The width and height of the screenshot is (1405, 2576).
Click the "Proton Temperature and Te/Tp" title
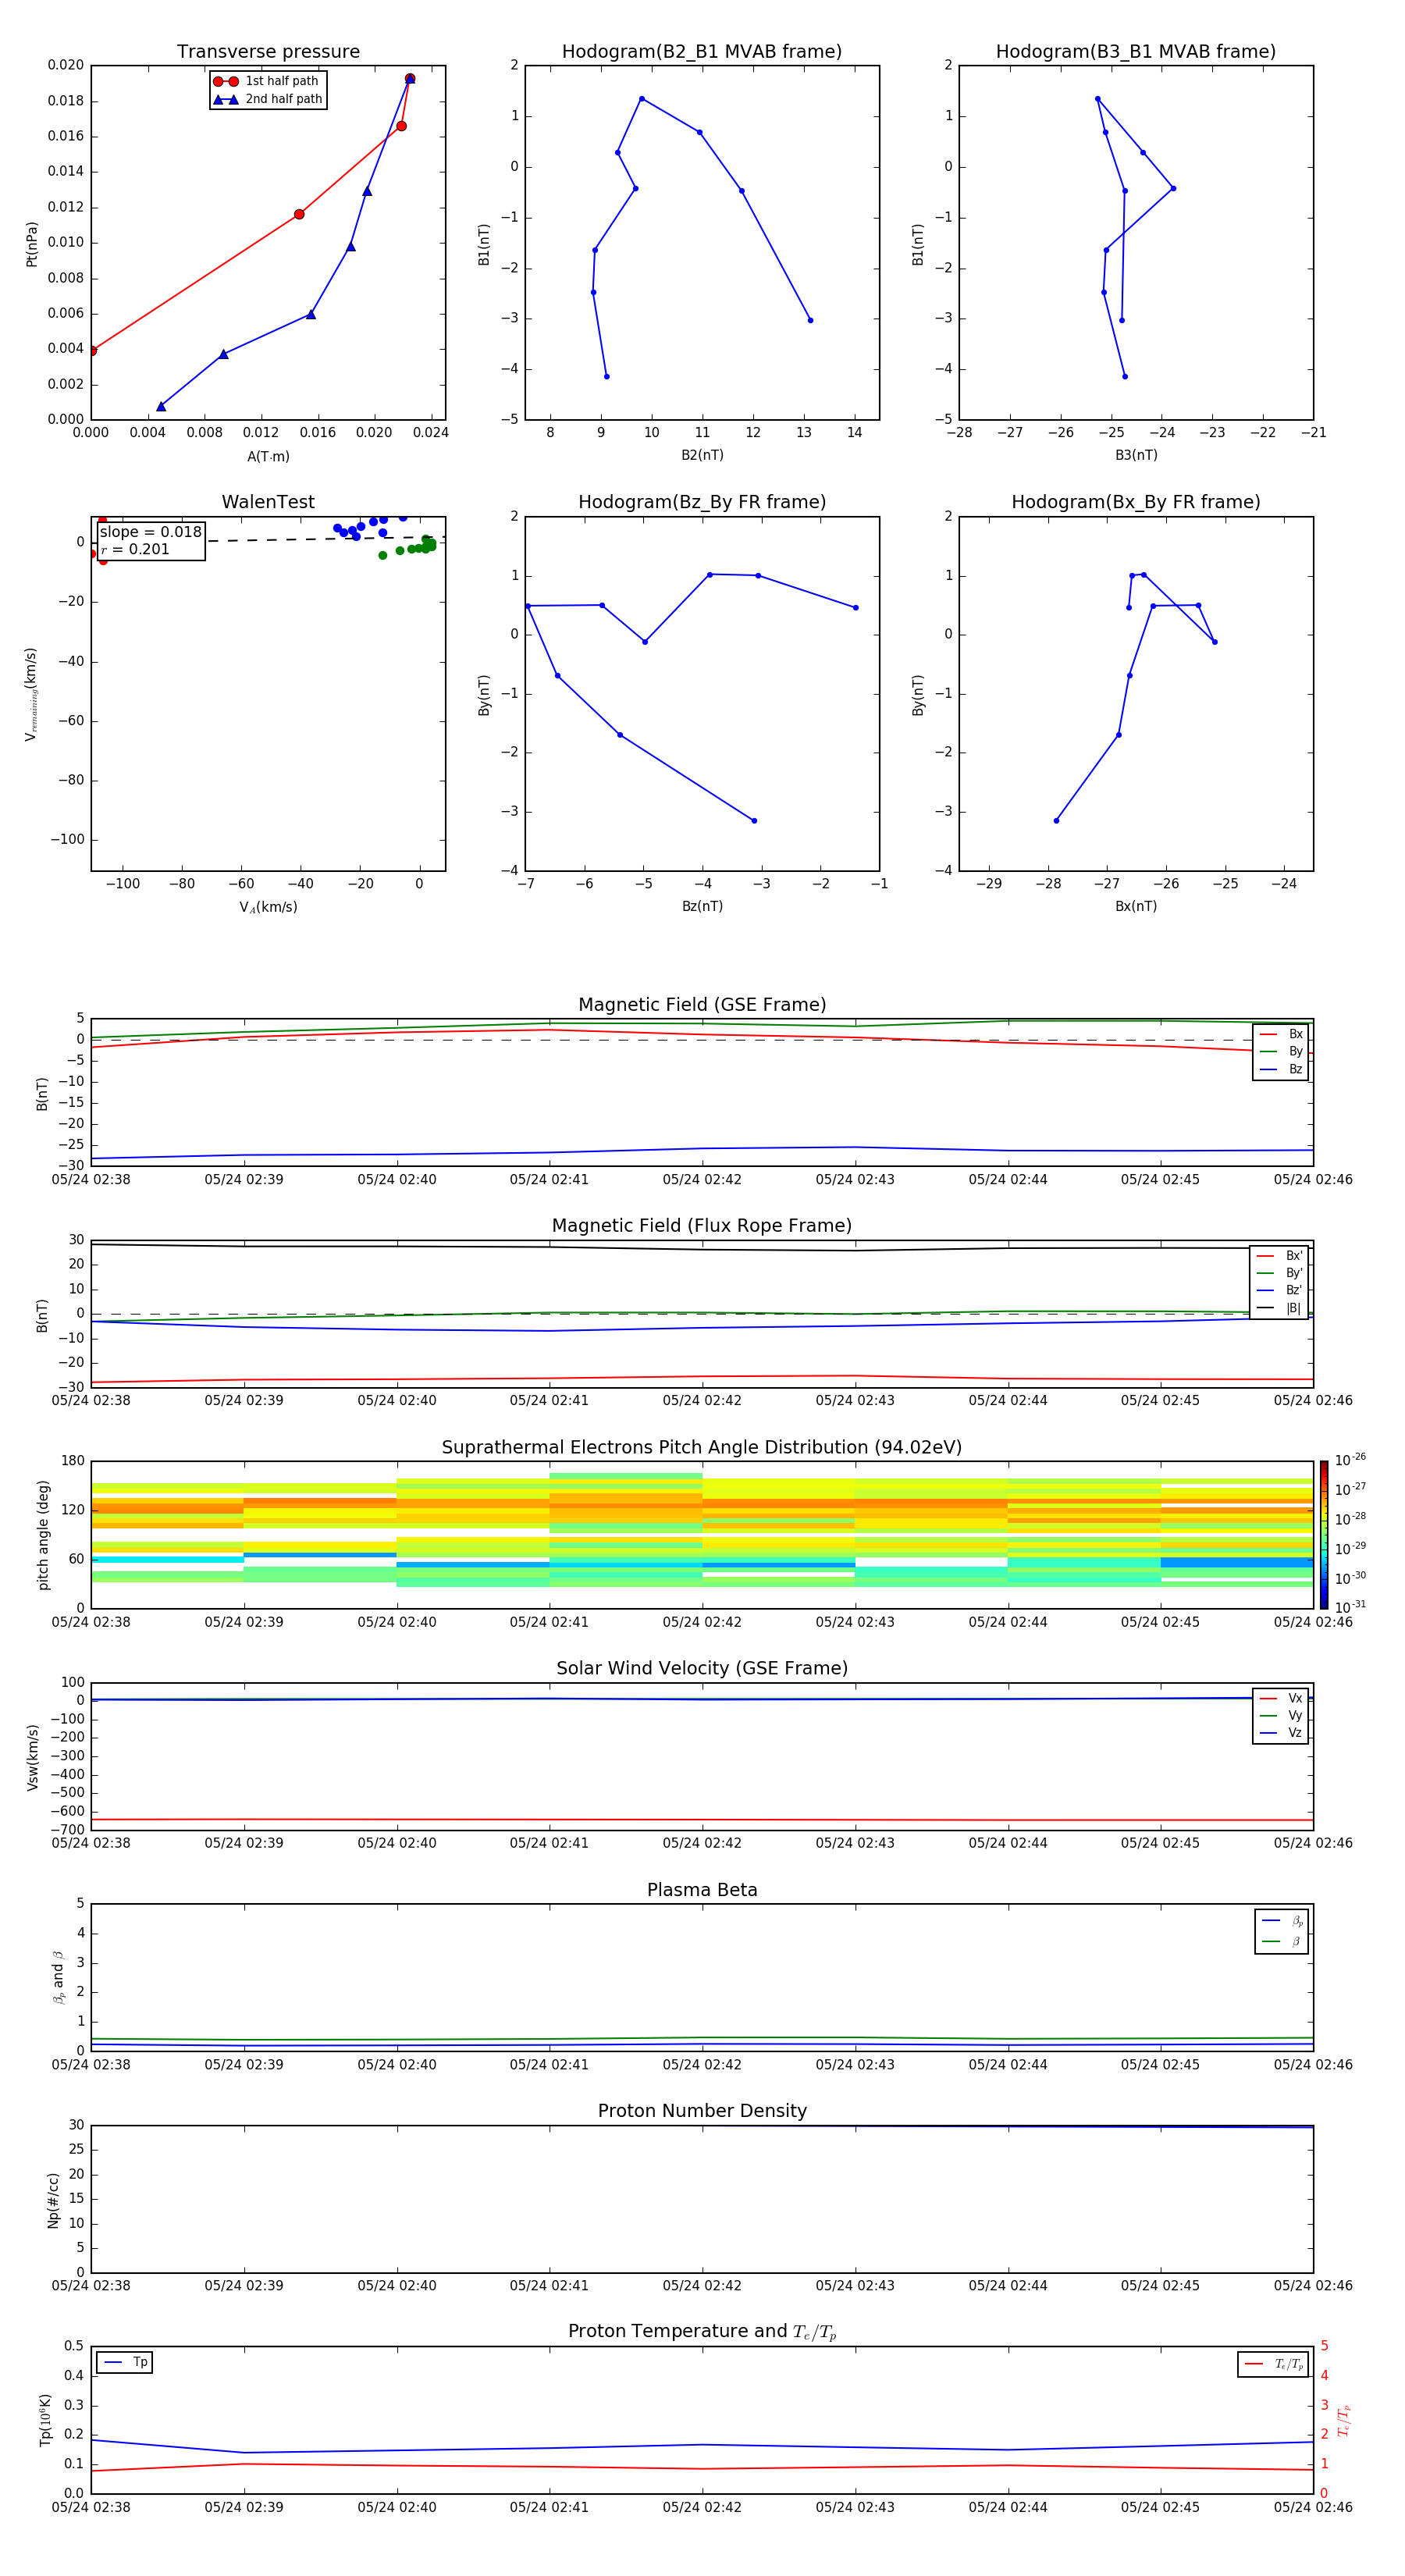click(x=702, y=2332)
